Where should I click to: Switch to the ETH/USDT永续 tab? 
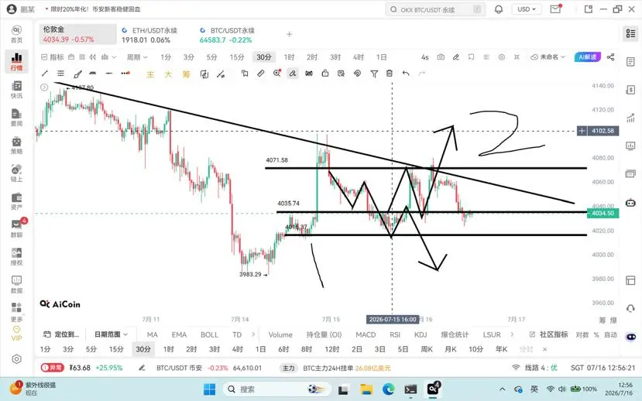[150, 35]
